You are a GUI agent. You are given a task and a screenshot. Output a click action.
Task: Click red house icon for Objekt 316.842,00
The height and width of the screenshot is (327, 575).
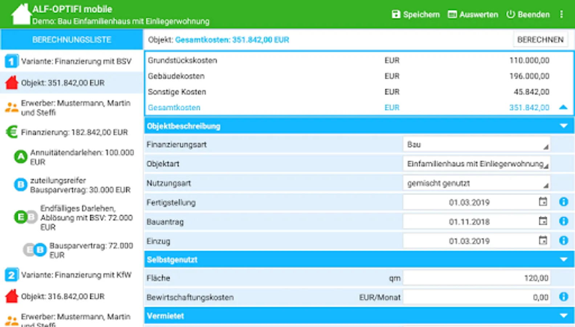coord(12,296)
